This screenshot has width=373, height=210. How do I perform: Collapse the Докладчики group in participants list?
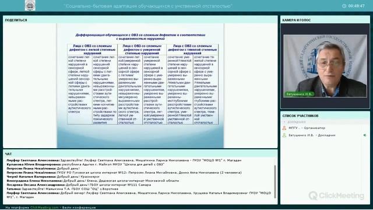[x=284, y=122]
